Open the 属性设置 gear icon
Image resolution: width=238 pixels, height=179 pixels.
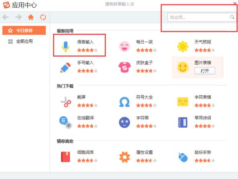point(124,157)
